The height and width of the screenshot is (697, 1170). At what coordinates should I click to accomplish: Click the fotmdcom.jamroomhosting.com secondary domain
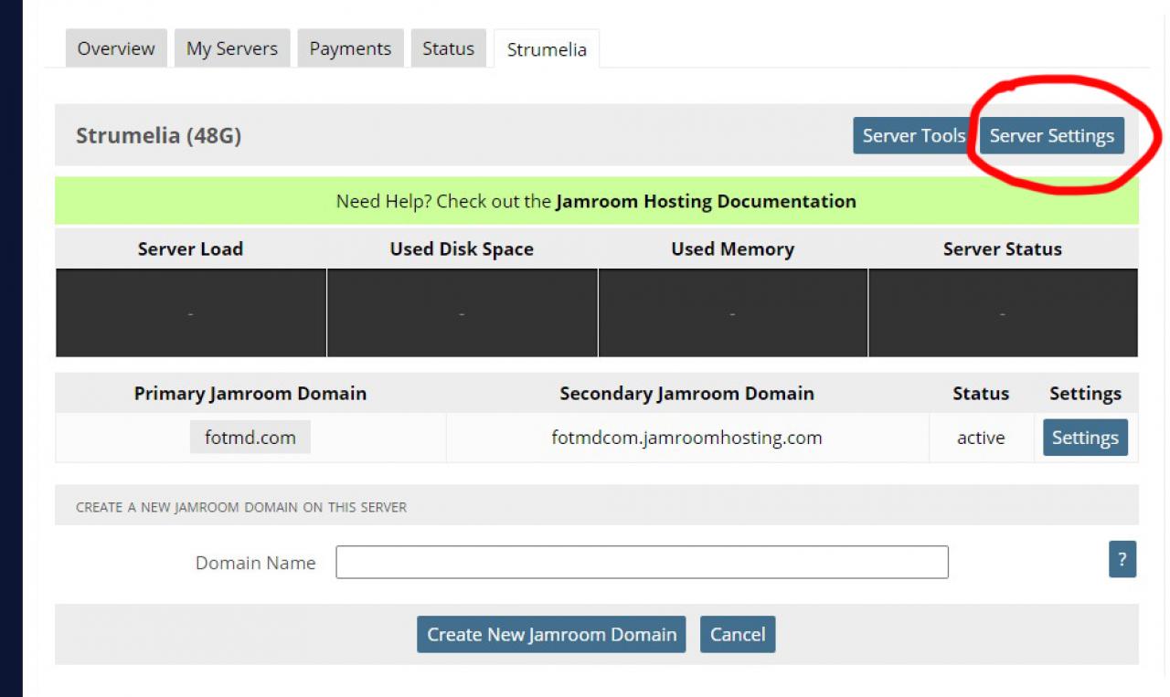pos(686,438)
